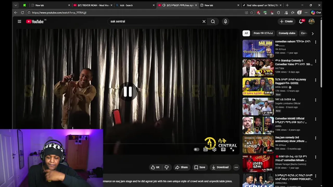The width and height of the screenshot is (333, 187).
Task: Go to the YouTube home logo
Action: click(x=35, y=22)
